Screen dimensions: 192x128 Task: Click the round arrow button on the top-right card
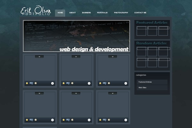pyautogui.click(x=126, y=84)
